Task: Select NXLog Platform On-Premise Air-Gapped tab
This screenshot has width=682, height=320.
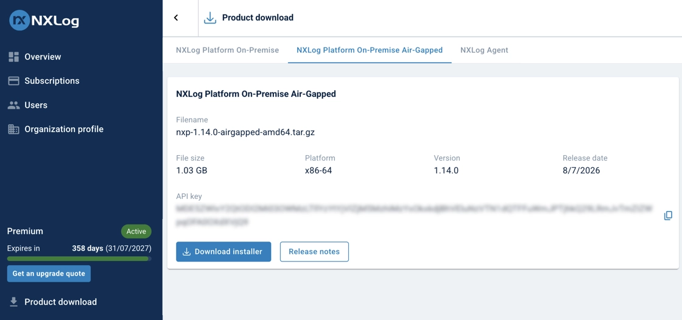Action: click(370, 50)
